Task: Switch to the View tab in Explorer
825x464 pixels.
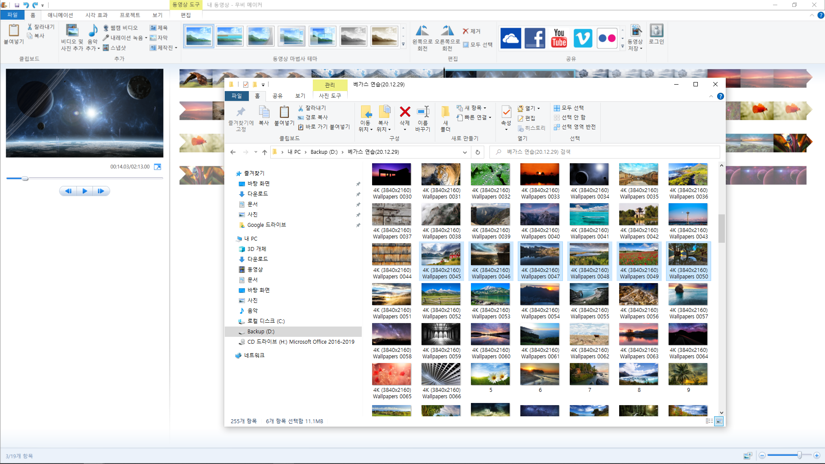Action: point(300,96)
